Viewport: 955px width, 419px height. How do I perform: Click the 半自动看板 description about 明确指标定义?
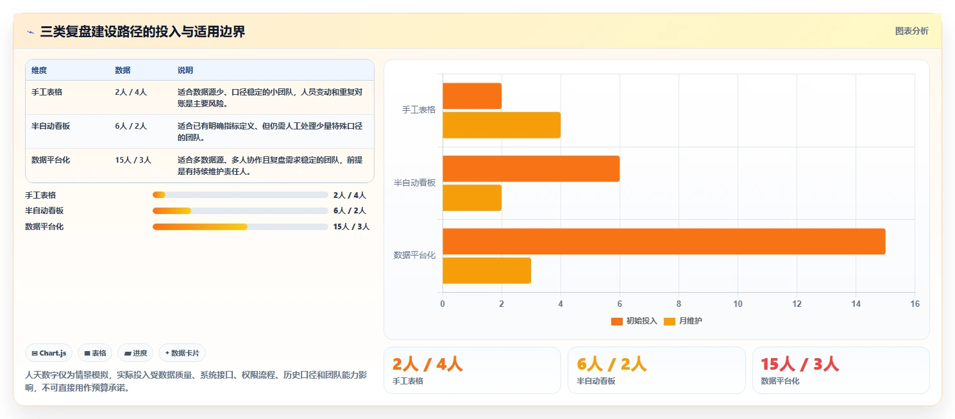(x=271, y=131)
